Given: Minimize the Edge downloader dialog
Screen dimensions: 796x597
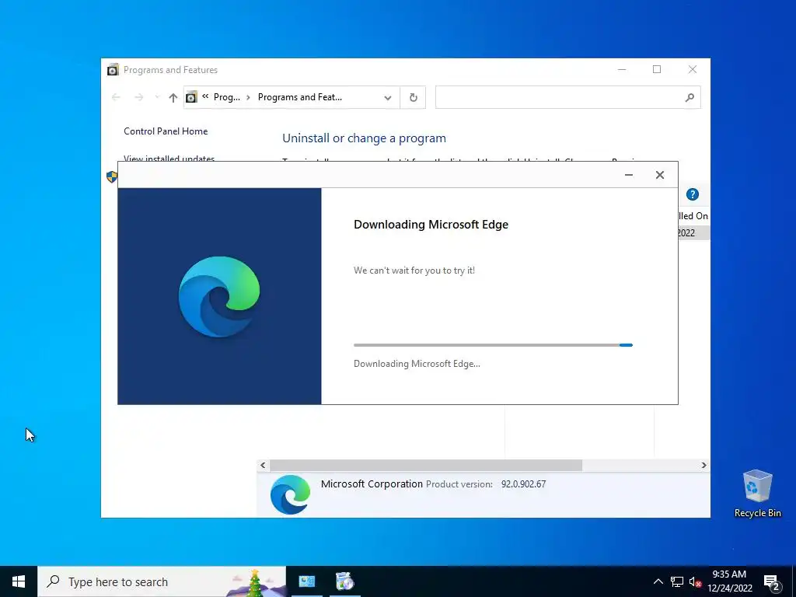Looking at the screenshot, I should pos(628,175).
